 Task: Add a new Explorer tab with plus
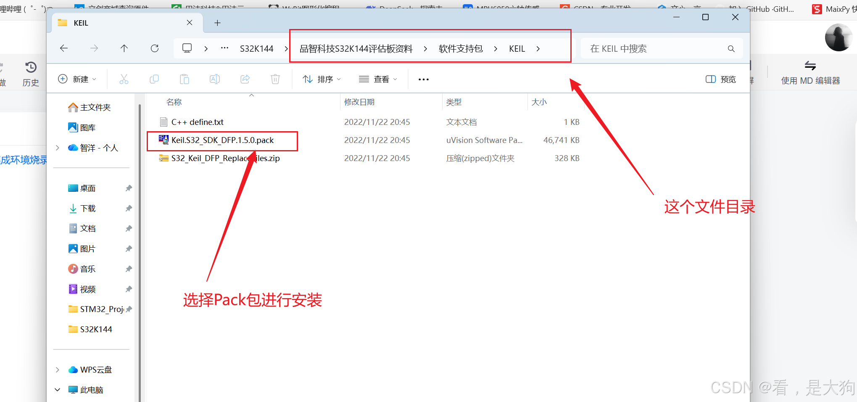point(217,23)
